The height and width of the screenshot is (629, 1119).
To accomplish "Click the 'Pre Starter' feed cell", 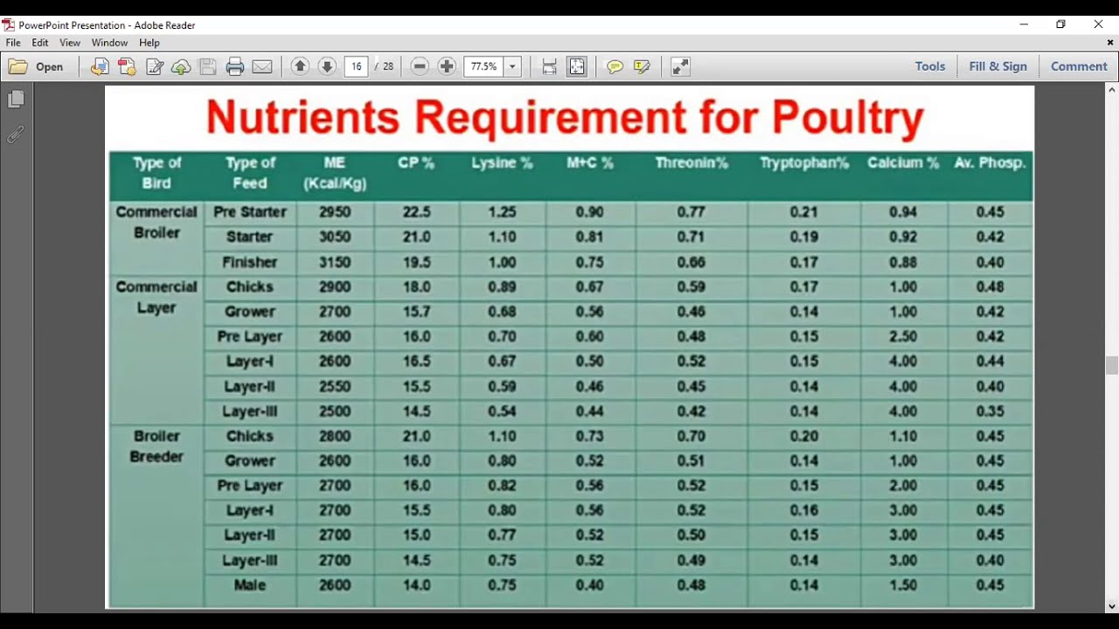I will pyautogui.click(x=250, y=212).
